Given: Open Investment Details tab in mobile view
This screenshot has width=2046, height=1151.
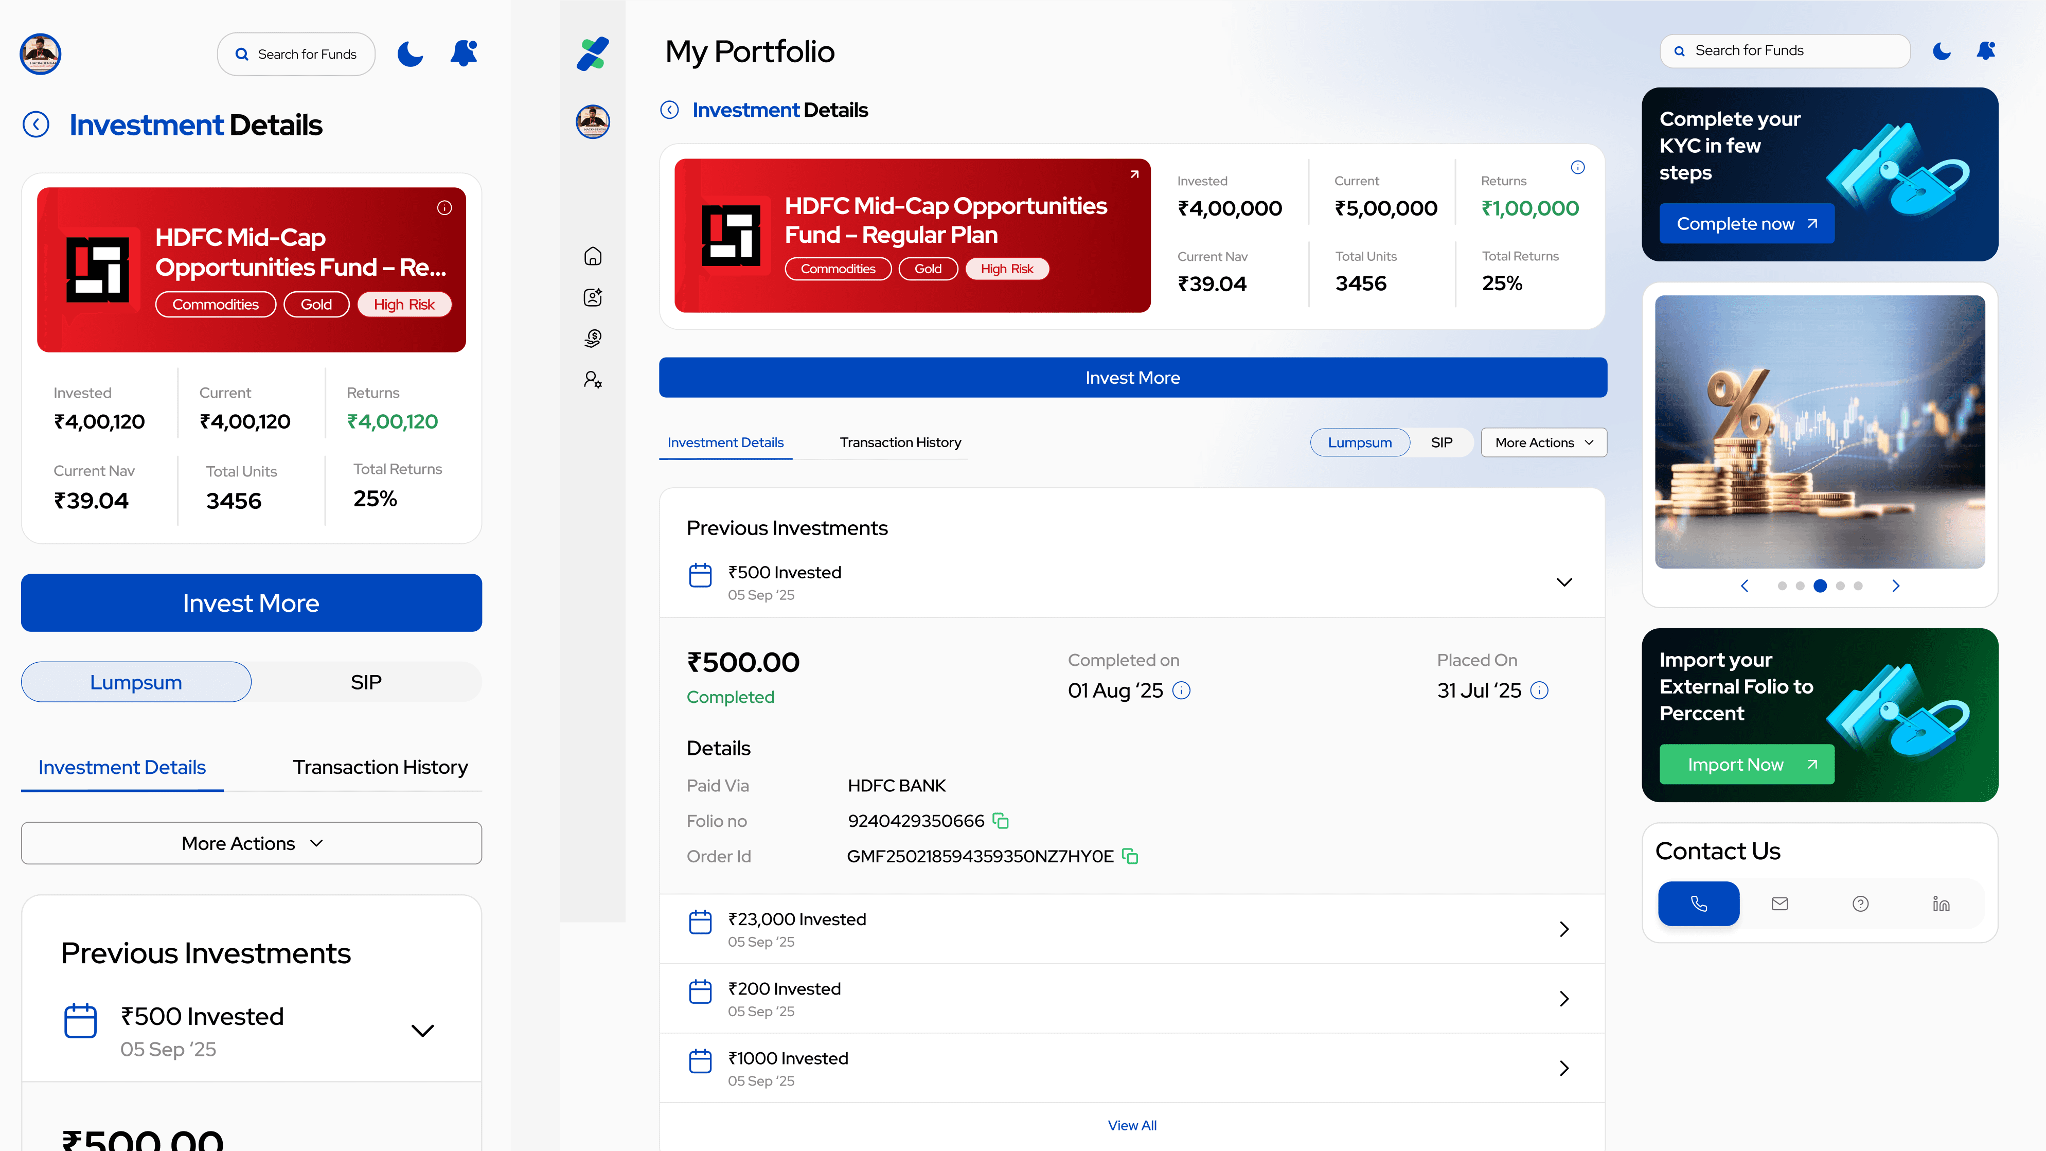Looking at the screenshot, I should (121, 767).
